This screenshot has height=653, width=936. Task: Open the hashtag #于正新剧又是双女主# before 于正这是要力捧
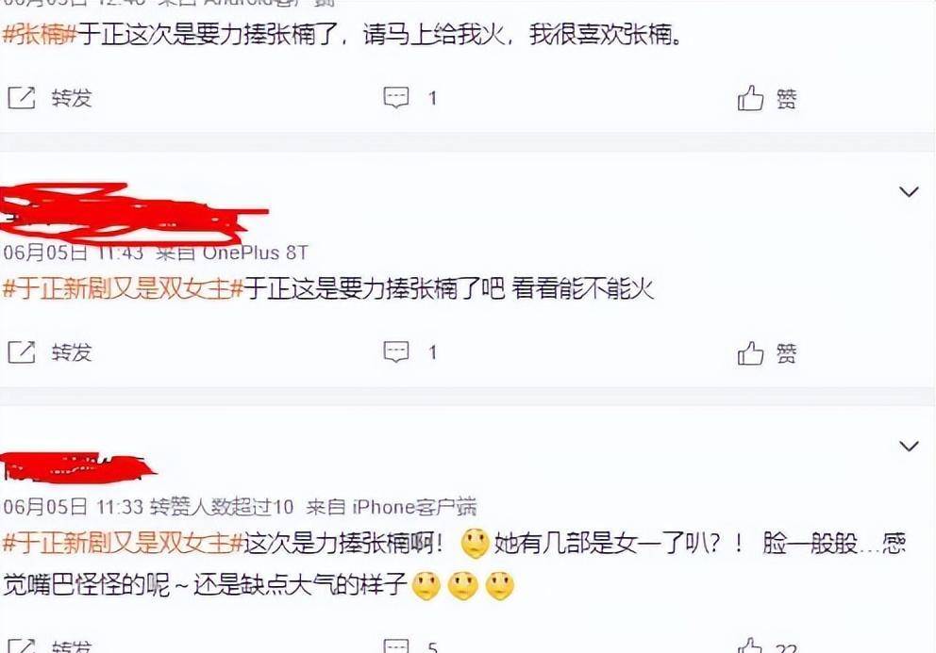click(124, 289)
